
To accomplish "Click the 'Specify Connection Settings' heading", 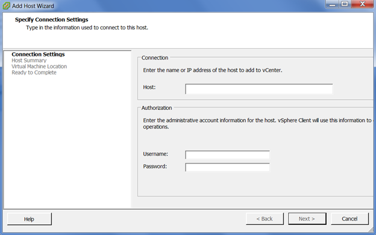I will tap(52, 20).
